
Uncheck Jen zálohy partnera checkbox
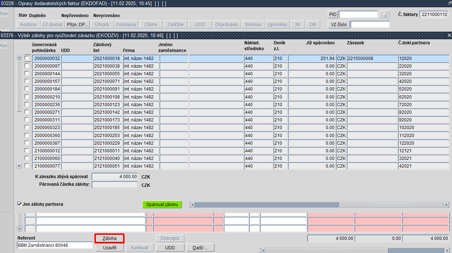[20, 204]
